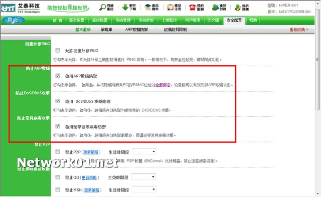Open the P2P effective time period dropdown

point(144,151)
